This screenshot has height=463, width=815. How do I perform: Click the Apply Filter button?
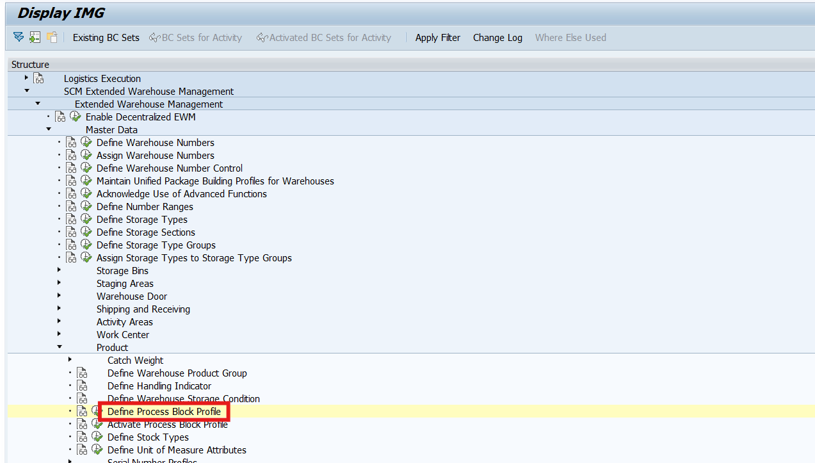pyautogui.click(x=437, y=37)
